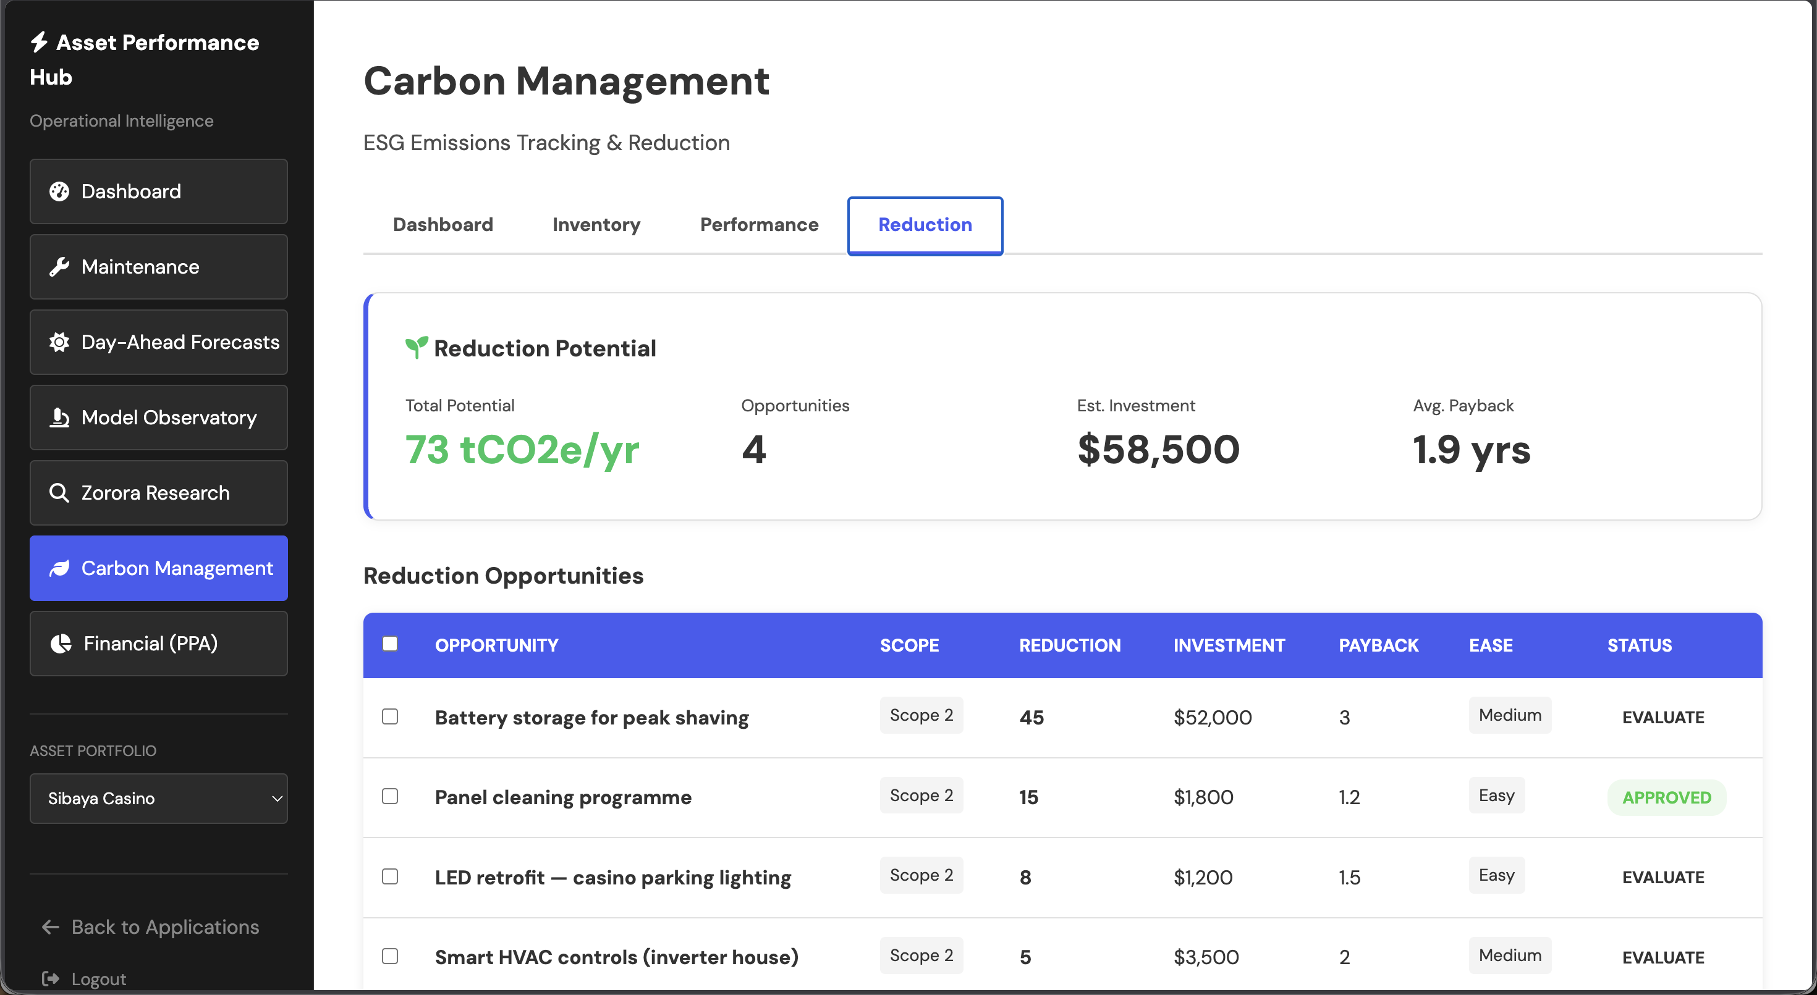
Task: Open Financial (PPA) via the pie chart icon
Action: pyautogui.click(x=60, y=644)
